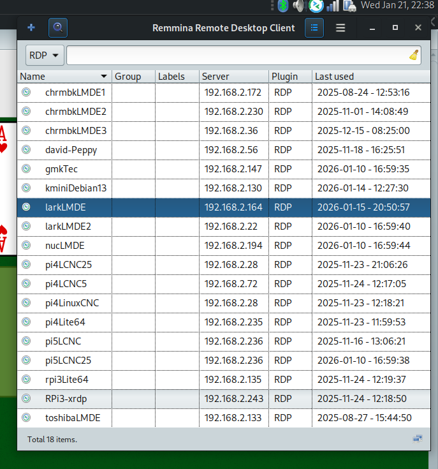Image resolution: width=438 pixels, height=469 pixels.
Task: Toggle the search bar magnifier button
Action: click(58, 28)
